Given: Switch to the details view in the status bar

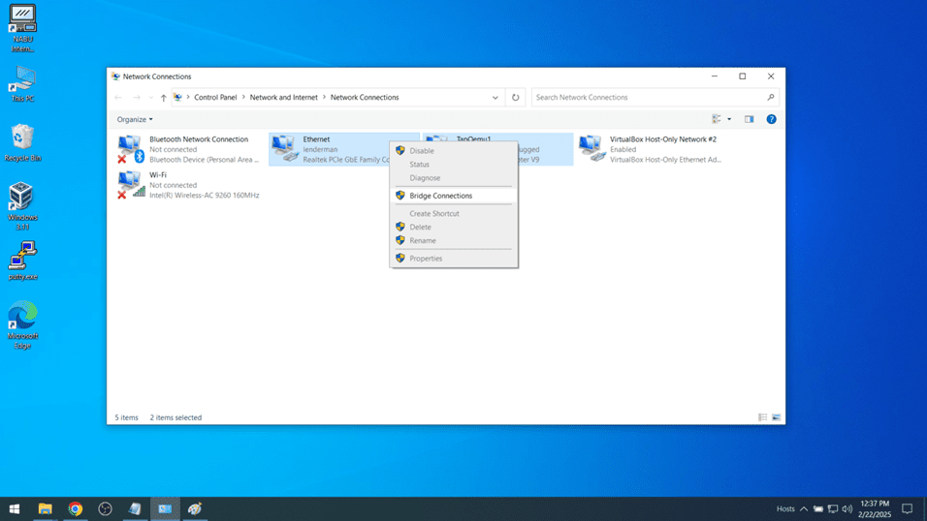Looking at the screenshot, I should pyautogui.click(x=763, y=417).
